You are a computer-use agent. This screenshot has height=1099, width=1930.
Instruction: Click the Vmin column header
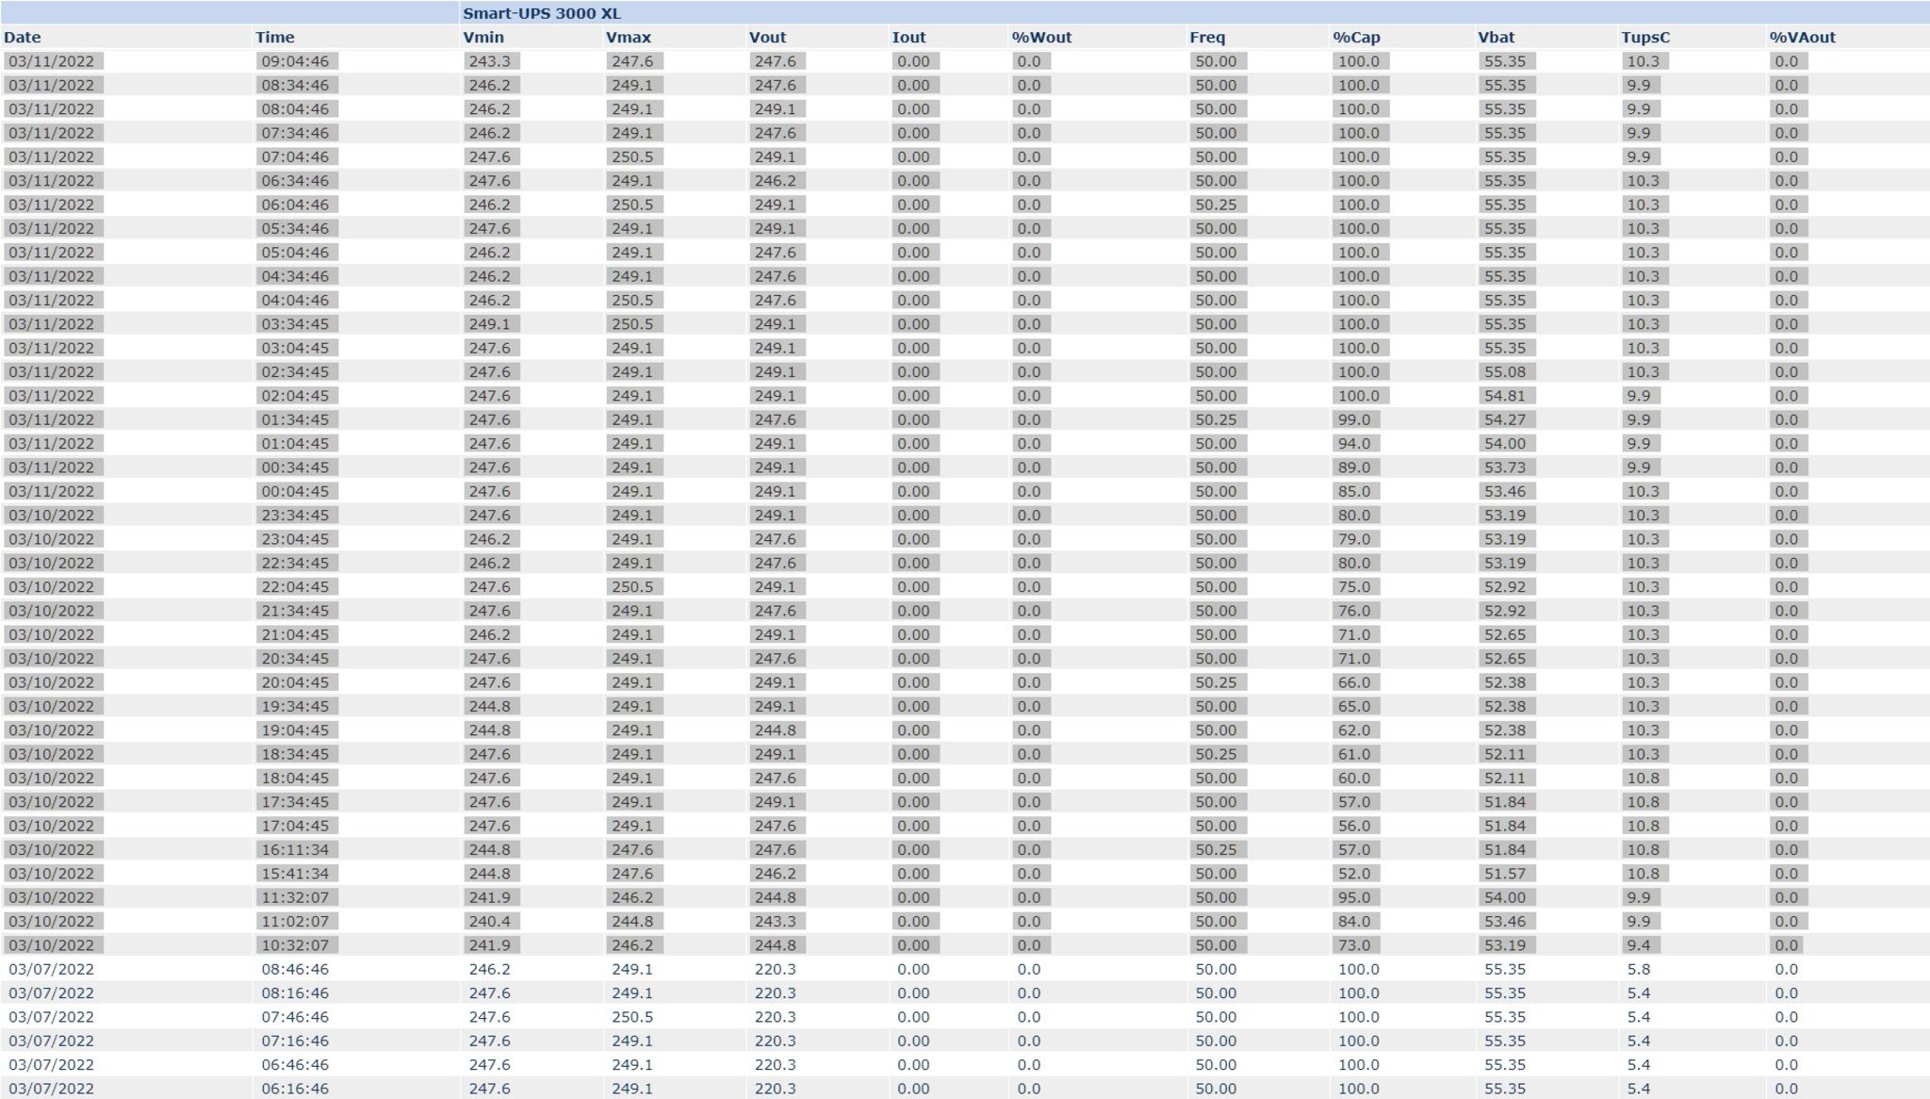[x=483, y=38]
